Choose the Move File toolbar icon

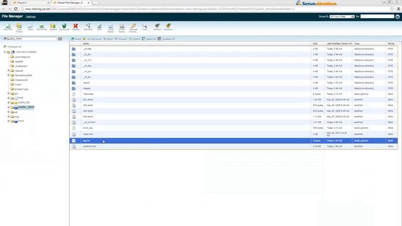click(x=41, y=27)
